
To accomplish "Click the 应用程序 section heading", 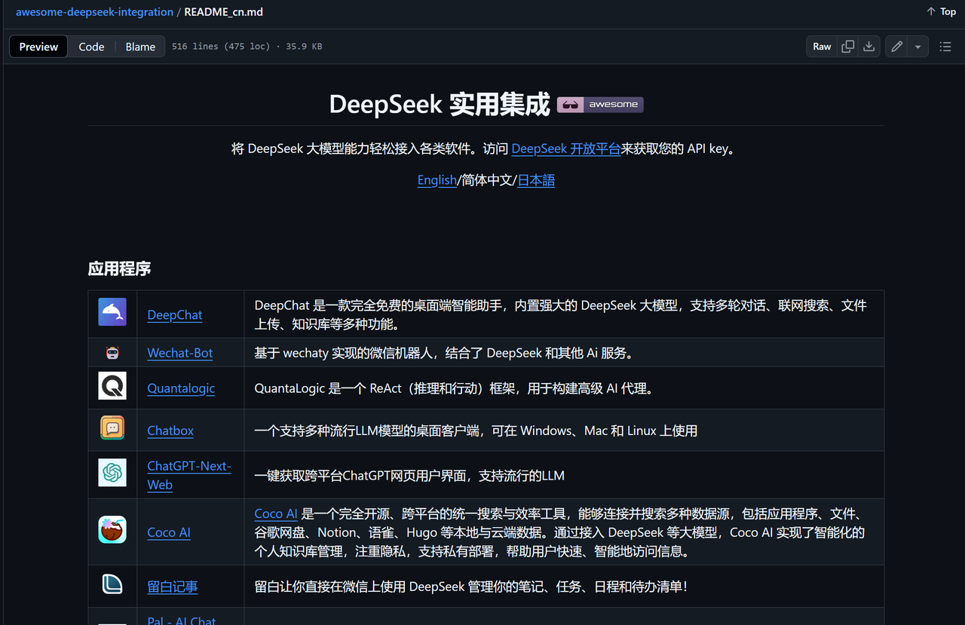I will 119,268.
